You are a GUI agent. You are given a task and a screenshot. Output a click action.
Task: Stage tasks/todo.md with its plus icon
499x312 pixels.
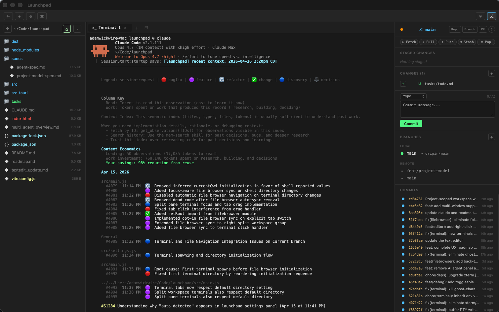403,84
